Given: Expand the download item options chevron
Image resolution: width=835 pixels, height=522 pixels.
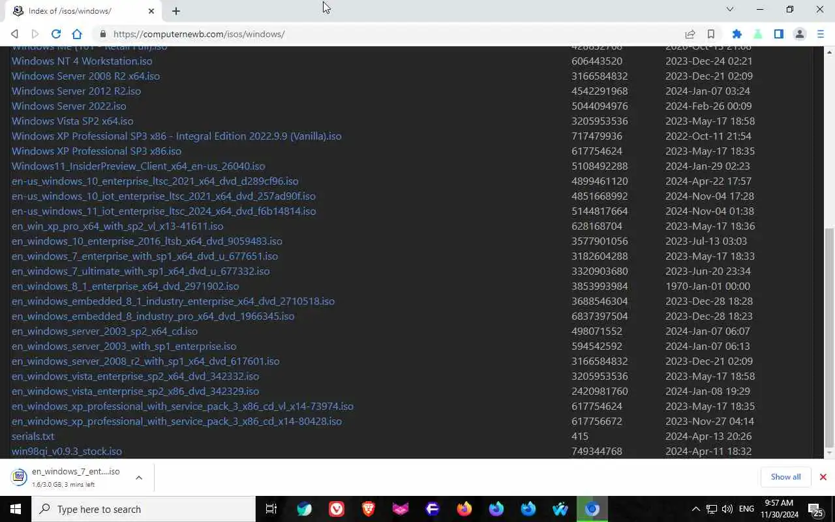Looking at the screenshot, I should coord(139,478).
